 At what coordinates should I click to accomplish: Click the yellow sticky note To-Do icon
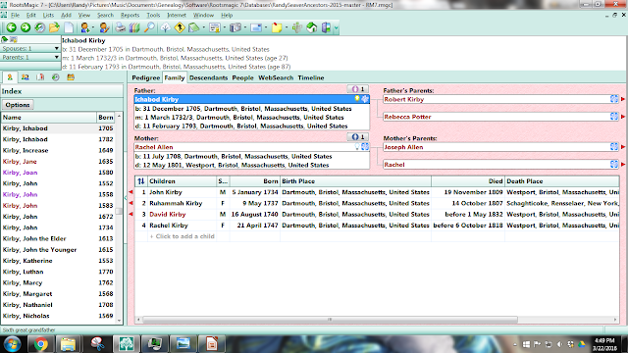click(277, 27)
